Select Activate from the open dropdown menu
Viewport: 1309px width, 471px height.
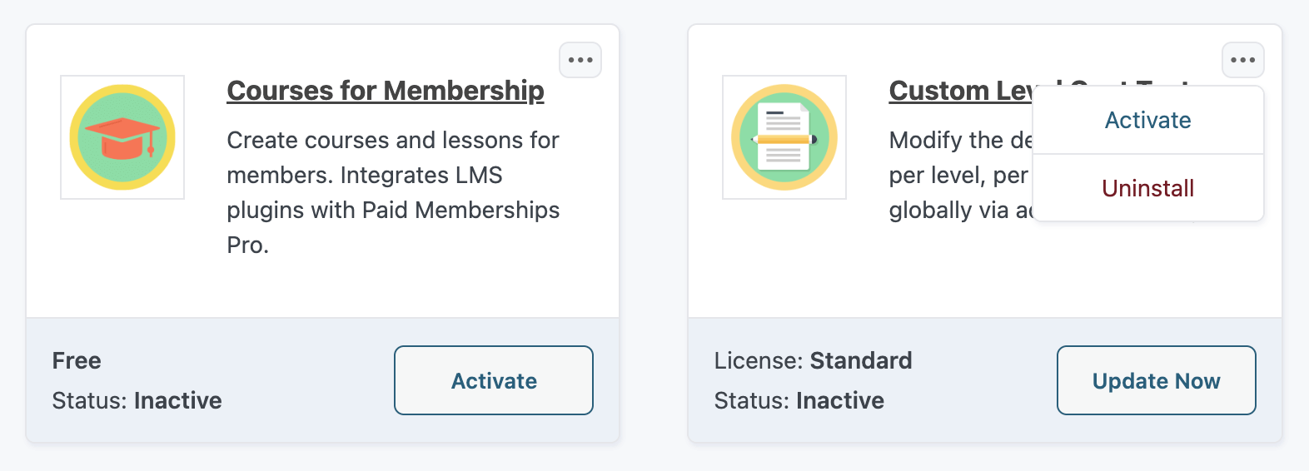pos(1147,121)
